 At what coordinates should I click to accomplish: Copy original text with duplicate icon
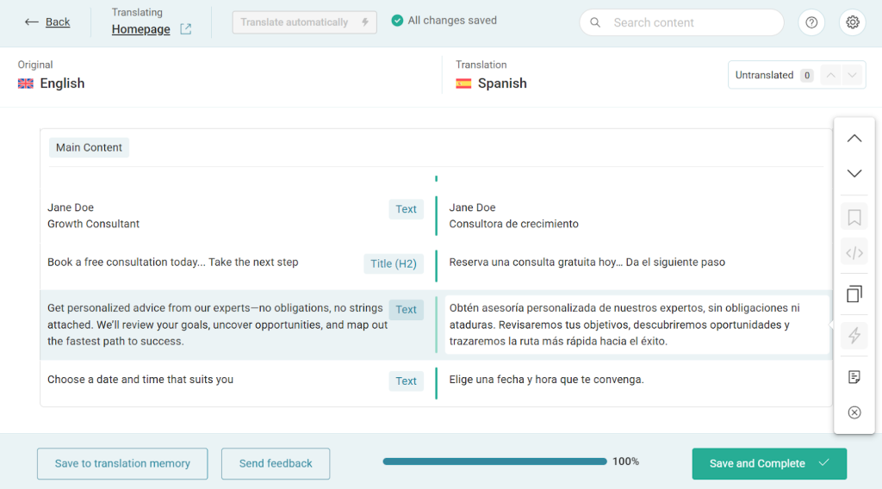[854, 294]
